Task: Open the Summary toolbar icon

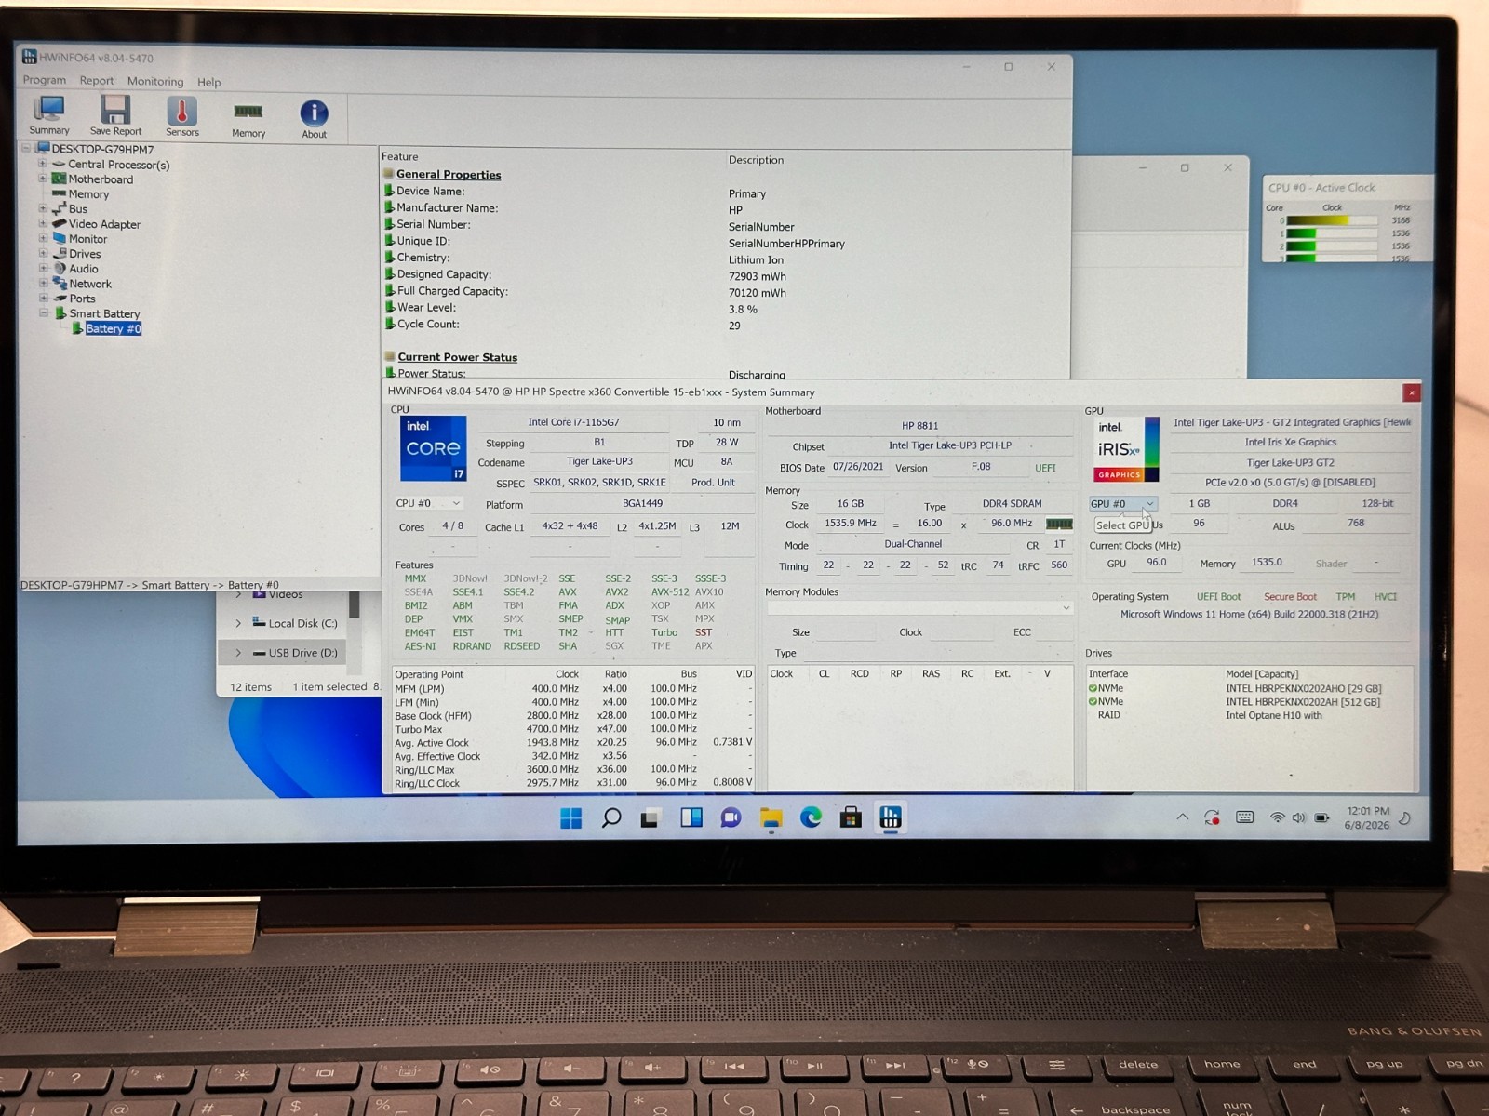Action: point(48,116)
